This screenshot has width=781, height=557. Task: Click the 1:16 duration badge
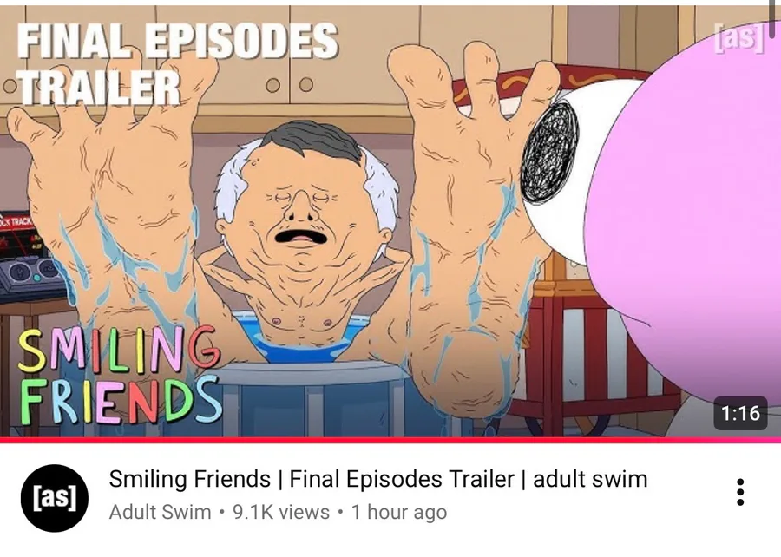[x=740, y=413]
